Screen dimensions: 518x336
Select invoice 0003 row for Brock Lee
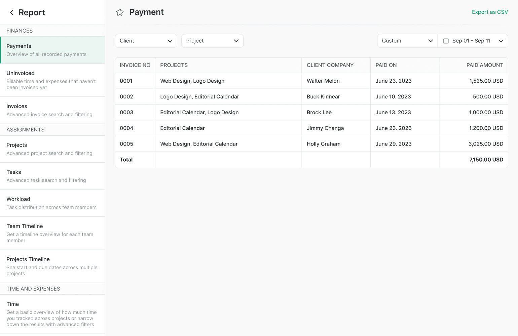click(x=311, y=112)
